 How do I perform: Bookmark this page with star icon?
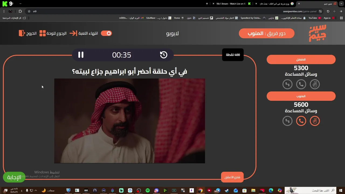pos(29,11)
